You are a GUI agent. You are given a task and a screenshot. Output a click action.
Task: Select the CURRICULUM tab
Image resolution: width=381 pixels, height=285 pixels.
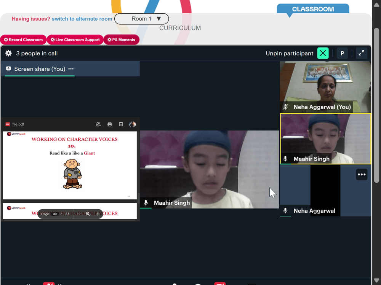(x=180, y=28)
